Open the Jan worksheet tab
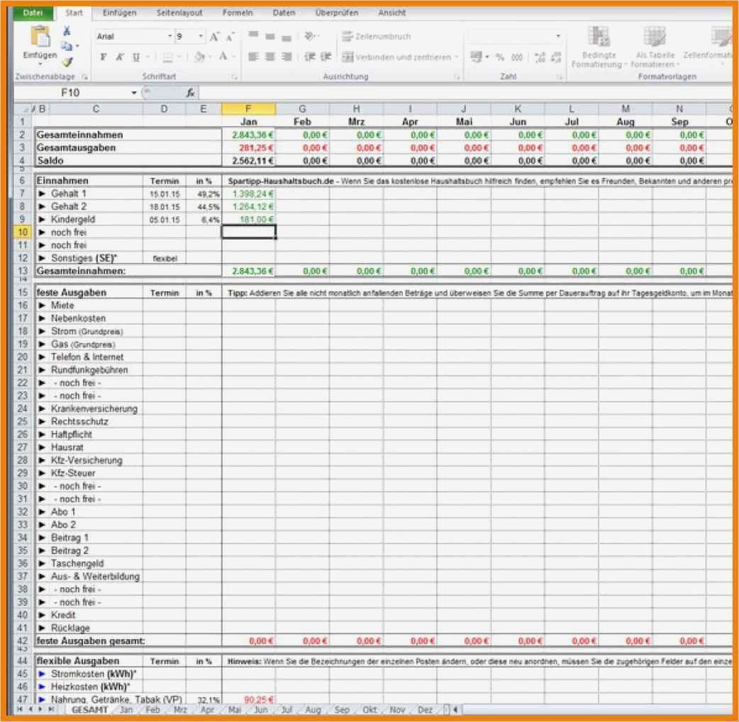The width and height of the screenshot is (739, 722). [126, 709]
